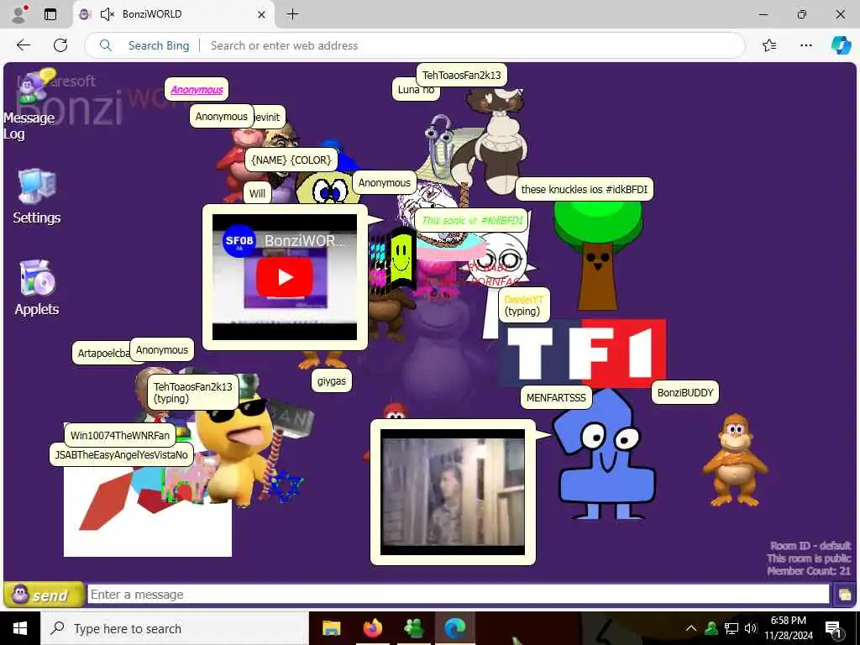
Task: Unmute the tab via speaker icon
Action: 107,14
